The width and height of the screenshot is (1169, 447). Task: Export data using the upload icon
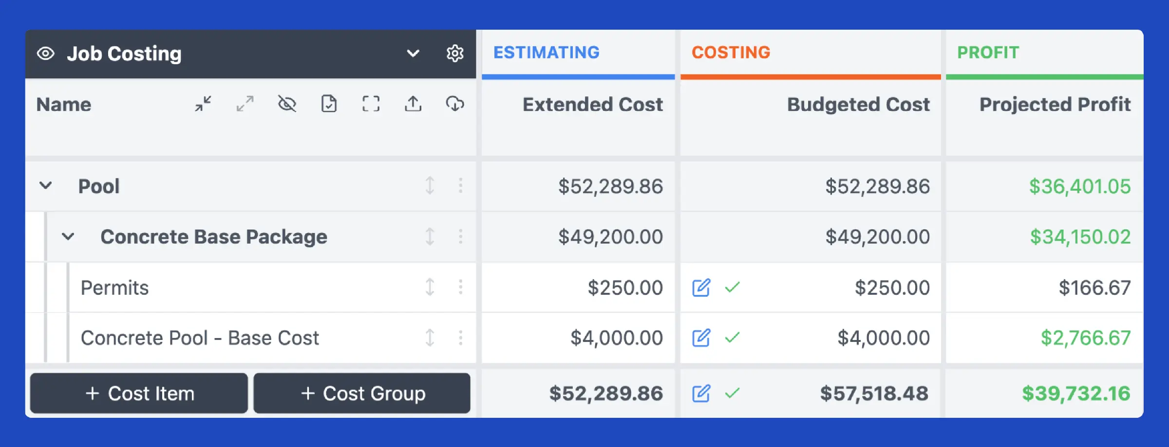click(413, 104)
